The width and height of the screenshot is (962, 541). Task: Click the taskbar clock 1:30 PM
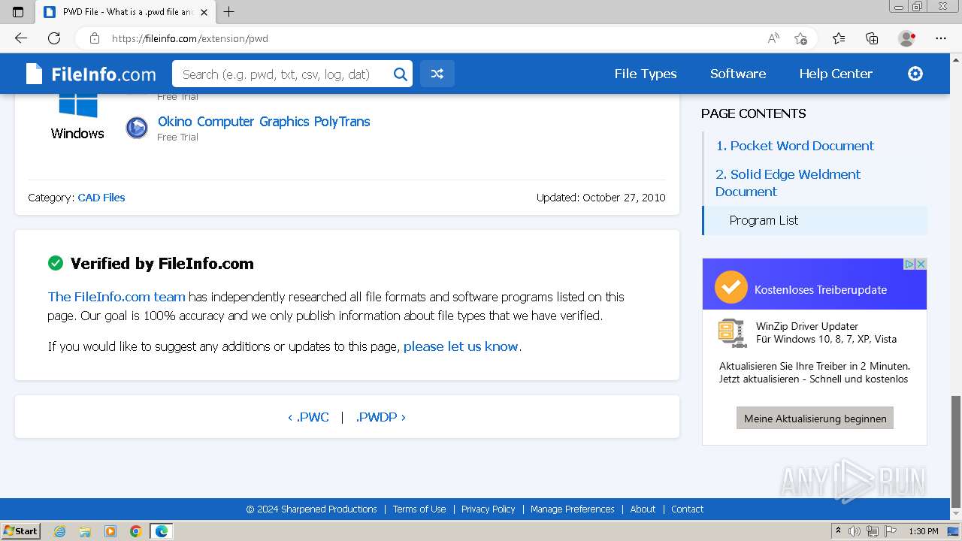click(x=924, y=531)
